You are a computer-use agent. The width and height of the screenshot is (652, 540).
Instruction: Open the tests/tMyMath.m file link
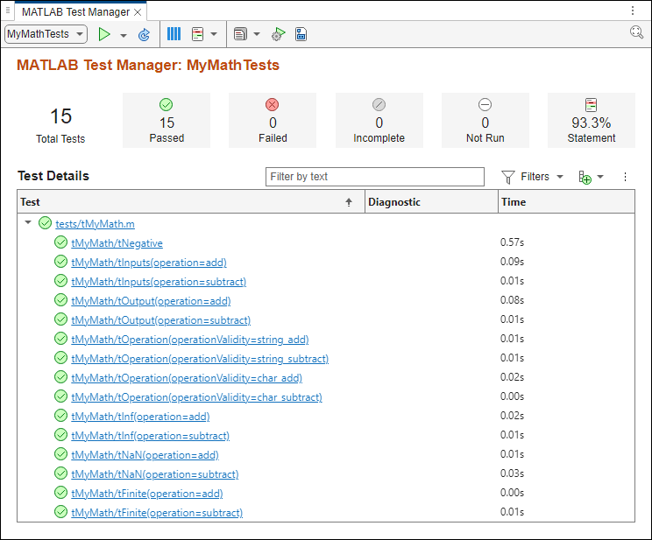click(x=95, y=224)
